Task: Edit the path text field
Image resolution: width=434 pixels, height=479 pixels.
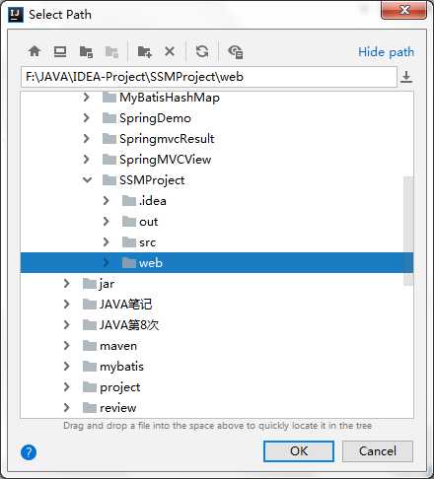Action: (x=209, y=77)
